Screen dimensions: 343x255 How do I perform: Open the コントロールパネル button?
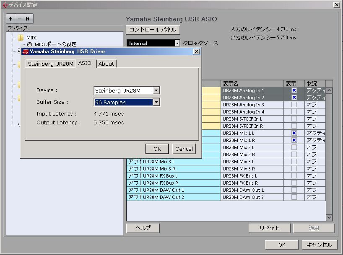152,30
